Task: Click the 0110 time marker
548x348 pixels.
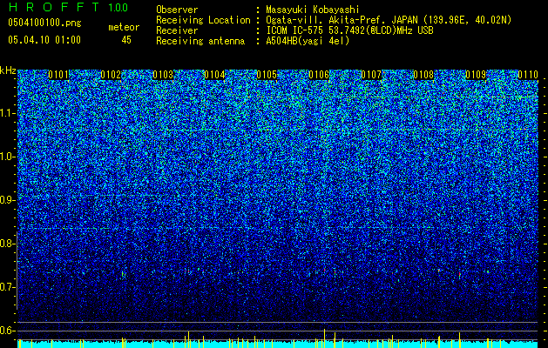Action: pyautogui.click(x=528, y=75)
